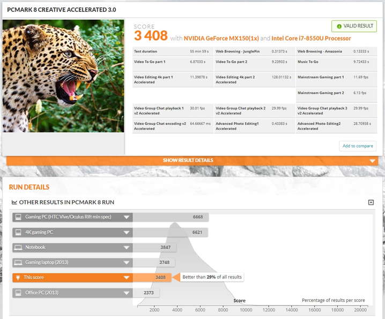Expand the Notebook row dropdown arrow
The width and height of the screenshot is (385, 319).
click(x=127, y=247)
